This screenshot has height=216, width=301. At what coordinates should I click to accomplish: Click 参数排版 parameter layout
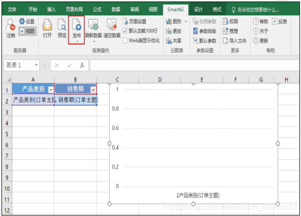click(205, 31)
